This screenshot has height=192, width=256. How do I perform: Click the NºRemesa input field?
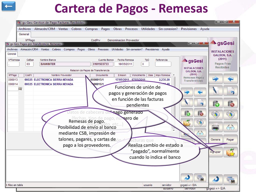pos(13,64)
